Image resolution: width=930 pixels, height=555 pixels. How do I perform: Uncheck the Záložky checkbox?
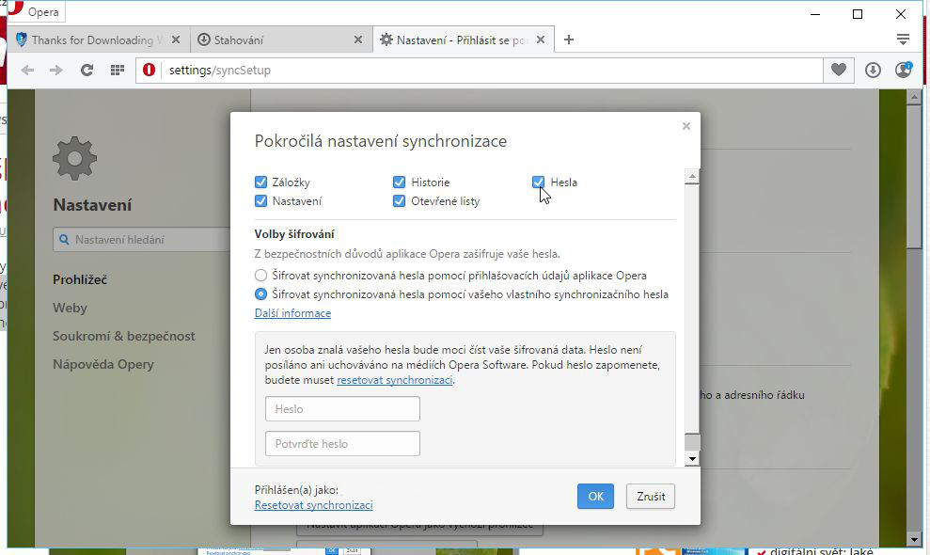click(x=261, y=182)
